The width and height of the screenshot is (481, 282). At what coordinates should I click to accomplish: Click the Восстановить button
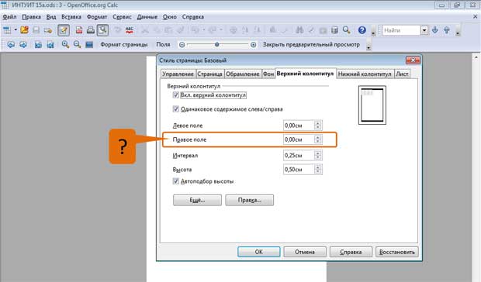397,252
